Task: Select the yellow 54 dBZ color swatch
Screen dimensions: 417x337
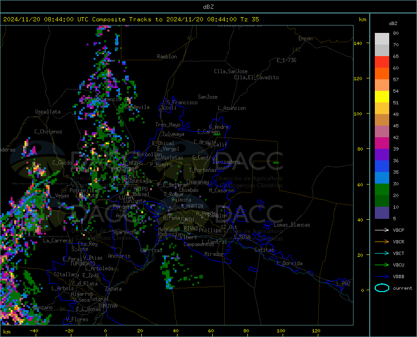Action: [382, 96]
